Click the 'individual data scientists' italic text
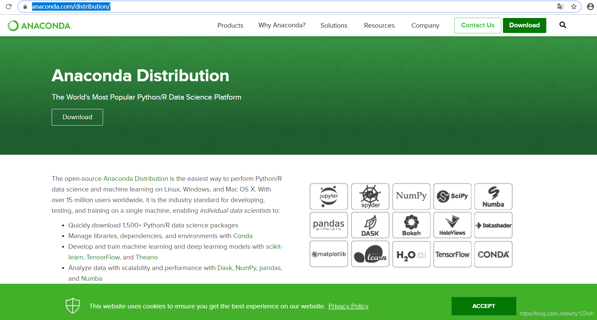 [x=235, y=211]
